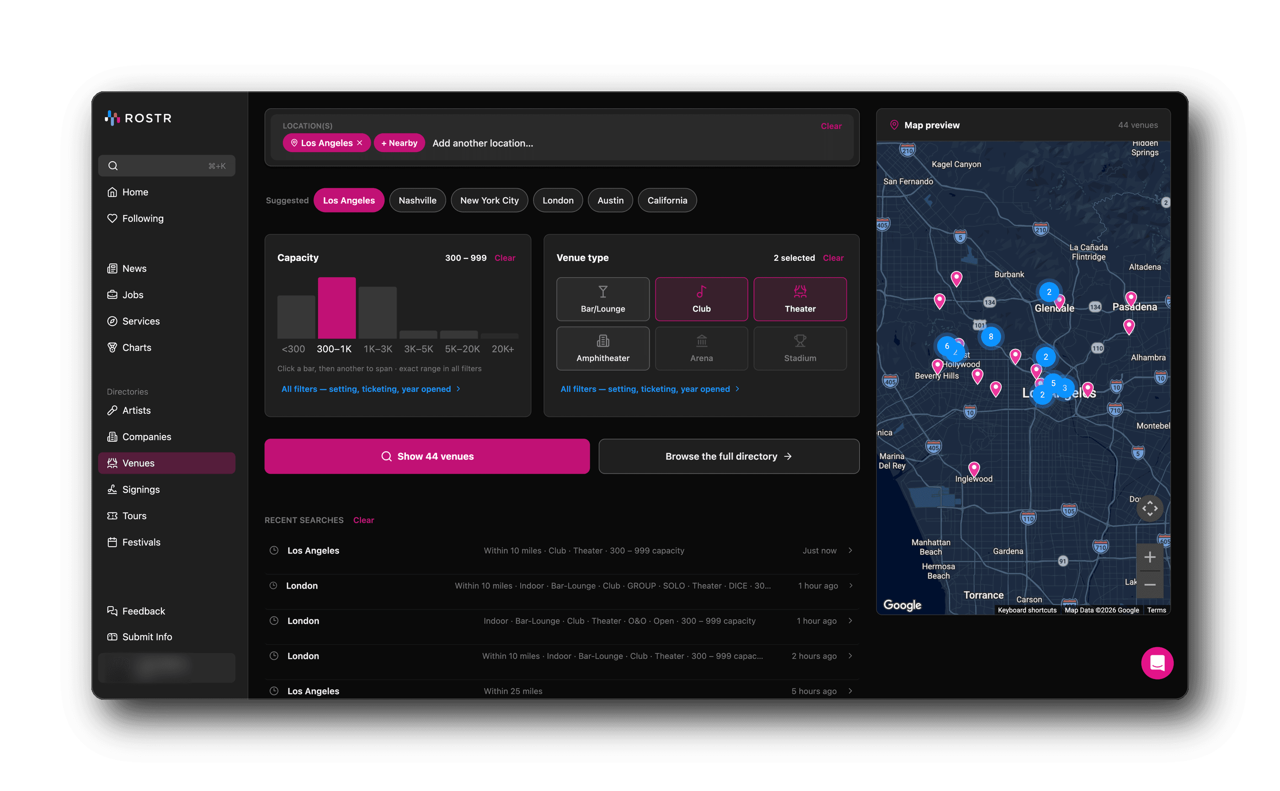Deselect the Theater venue type

[800, 299]
